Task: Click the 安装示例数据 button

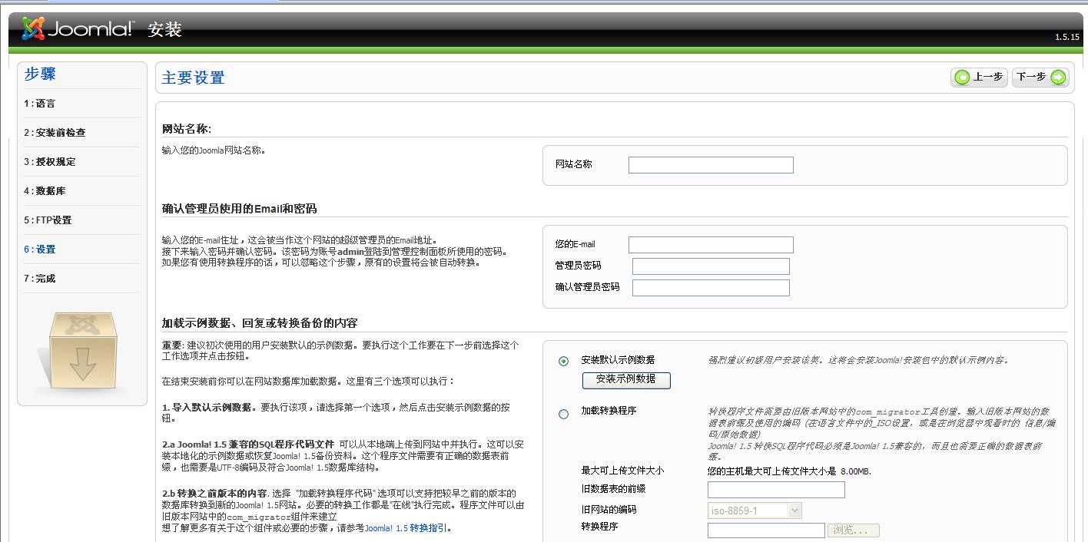Action: click(626, 380)
